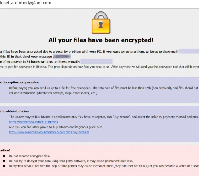Click the bullet beside 'Do not try to decrypt your data'
Image resolution: width=199 pixels, height=176 pixels.
[x=3, y=161]
